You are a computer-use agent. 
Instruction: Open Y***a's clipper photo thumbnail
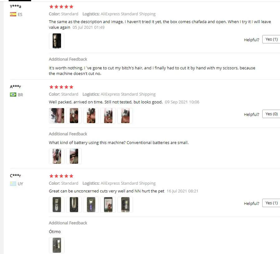(x=57, y=41)
